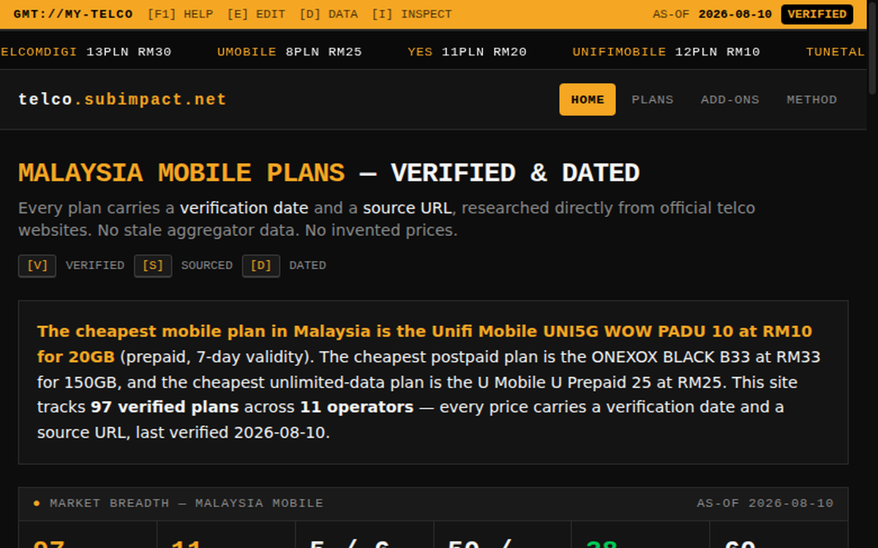Open the METHOD tab
This screenshot has height=548, width=878.
tap(812, 99)
